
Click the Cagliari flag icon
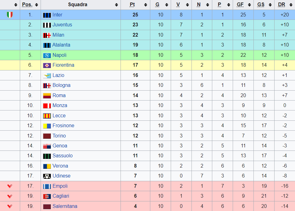click(x=47, y=196)
